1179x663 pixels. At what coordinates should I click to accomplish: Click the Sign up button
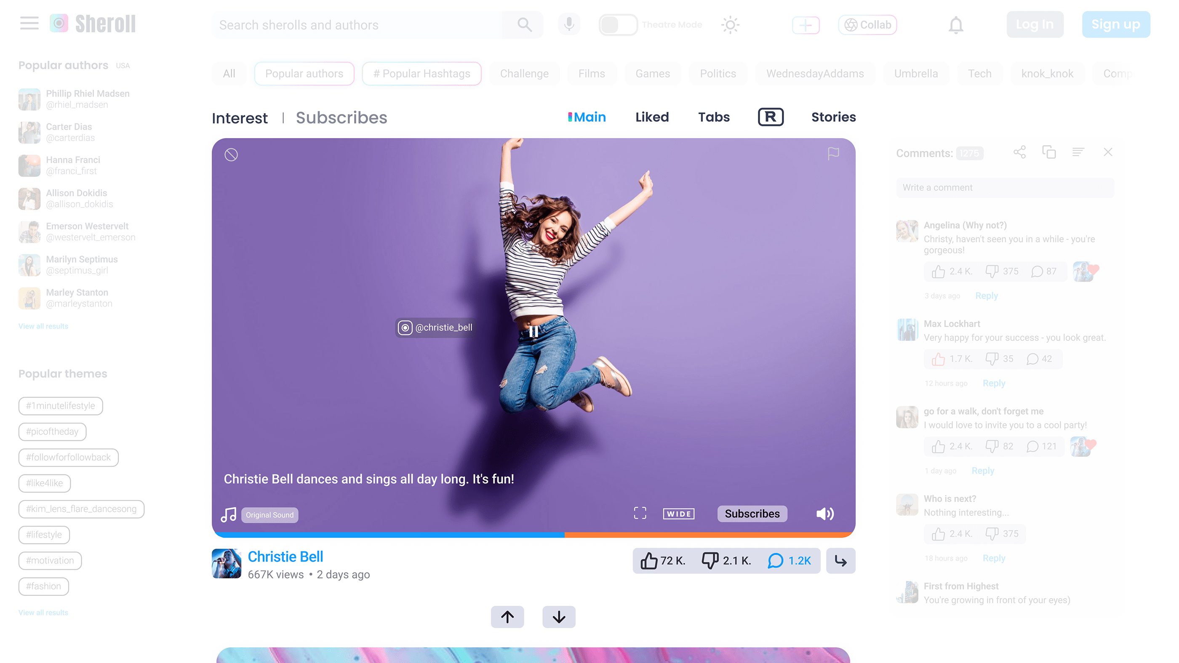(x=1115, y=24)
